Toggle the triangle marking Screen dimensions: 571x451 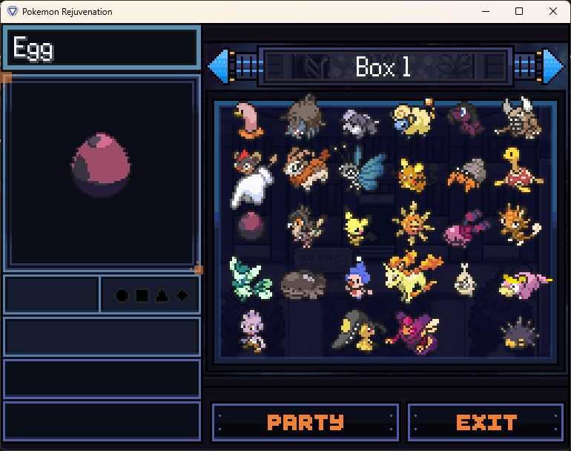[x=162, y=295]
